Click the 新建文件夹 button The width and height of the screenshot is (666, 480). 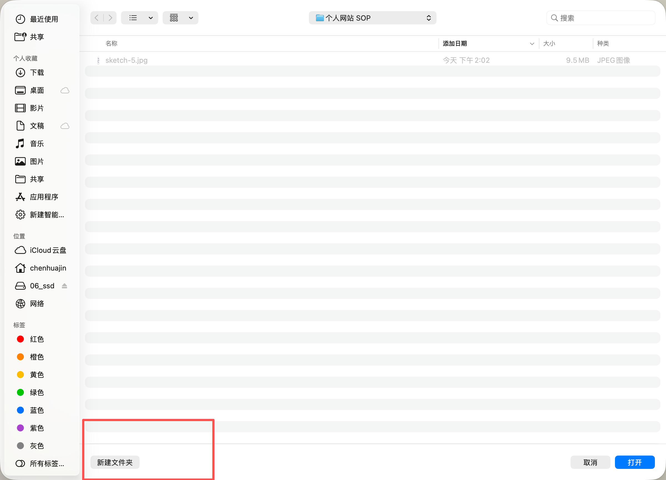pyautogui.click(x=115, y=462)
